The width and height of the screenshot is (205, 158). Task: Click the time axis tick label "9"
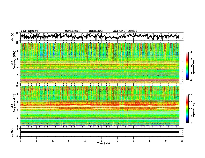166,141
